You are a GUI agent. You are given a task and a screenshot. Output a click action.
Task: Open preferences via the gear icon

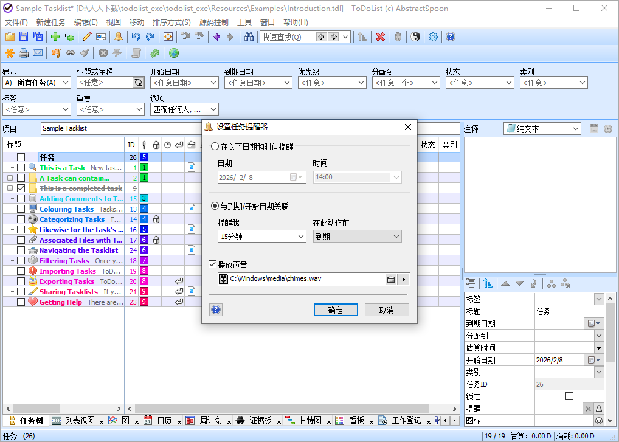coord(433,36)
